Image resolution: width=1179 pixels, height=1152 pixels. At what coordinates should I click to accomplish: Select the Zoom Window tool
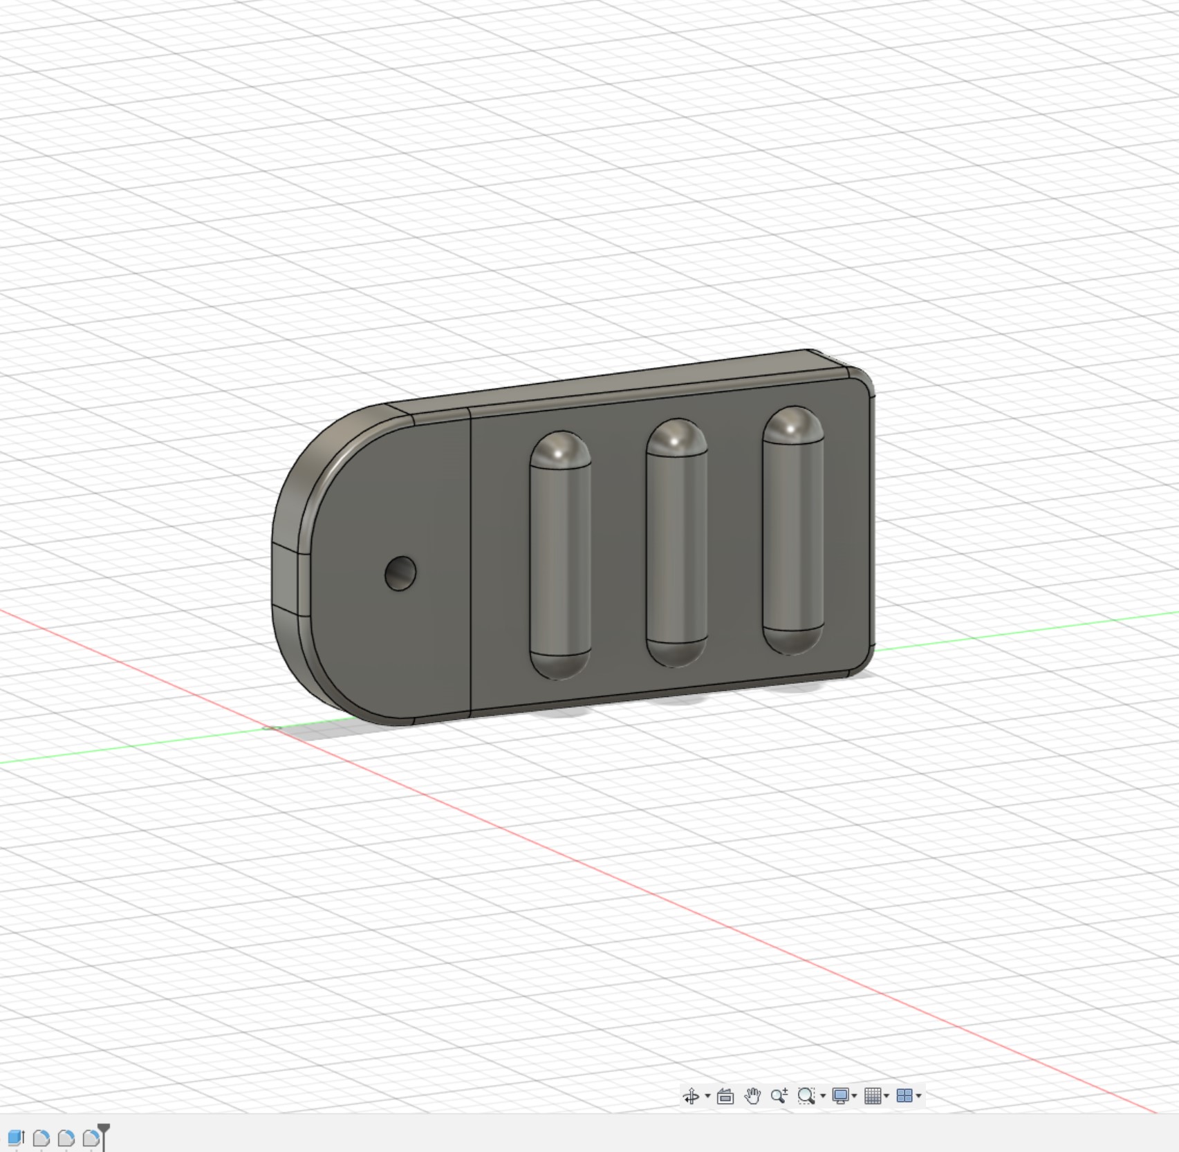(807, 1097)
